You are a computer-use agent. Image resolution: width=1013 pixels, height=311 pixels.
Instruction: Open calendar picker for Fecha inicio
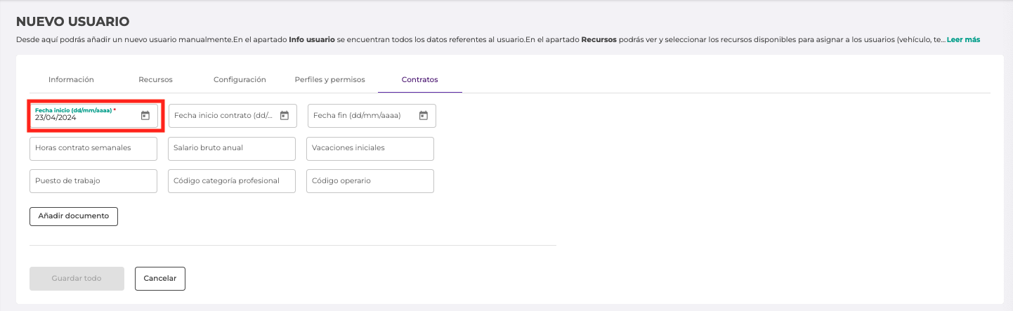[145, 116]
